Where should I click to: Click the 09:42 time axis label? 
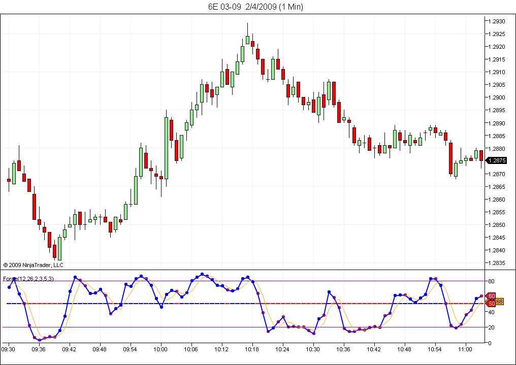coord(69,350)
